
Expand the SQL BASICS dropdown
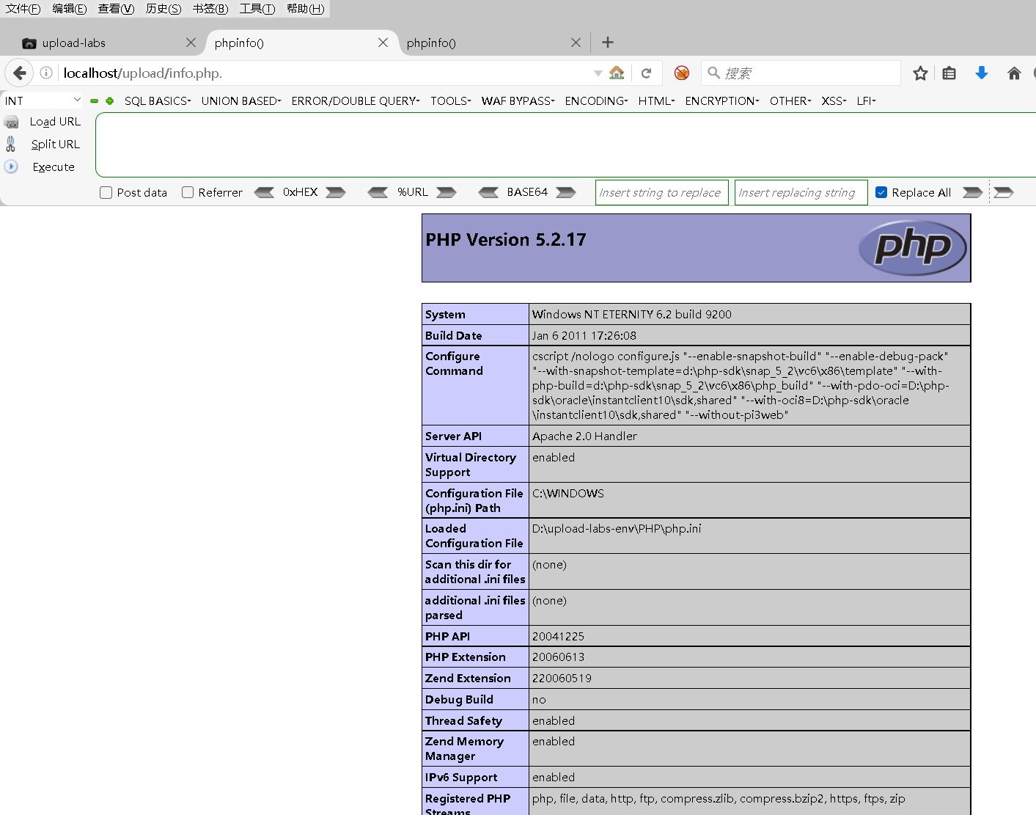tap(158, 101)
